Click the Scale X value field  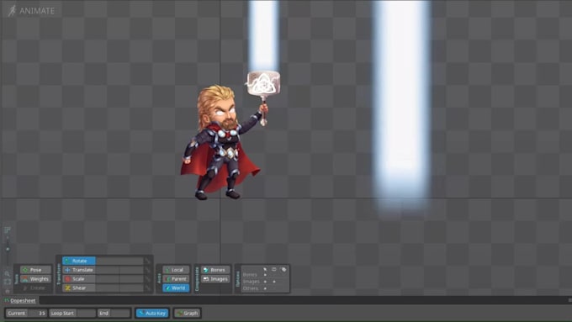108,279
